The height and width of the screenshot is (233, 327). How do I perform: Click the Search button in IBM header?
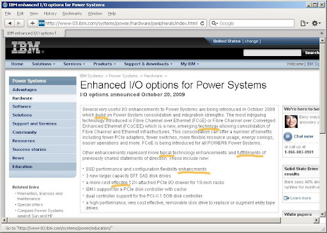pos(311,52)
